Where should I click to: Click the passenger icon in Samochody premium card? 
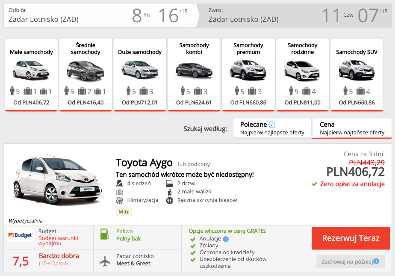pos(237,91)
